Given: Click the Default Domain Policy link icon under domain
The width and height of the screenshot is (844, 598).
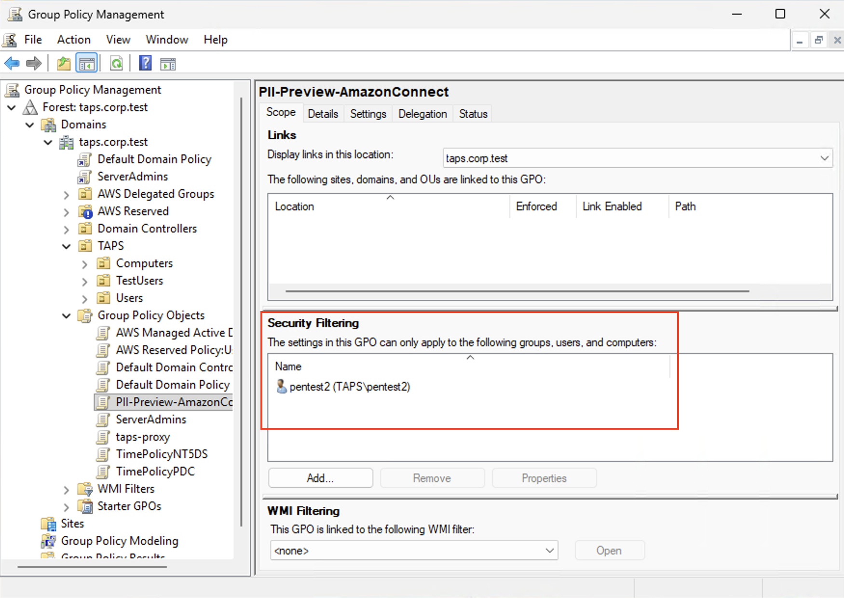Looking at the screenshot, I should tap(84, 159).
